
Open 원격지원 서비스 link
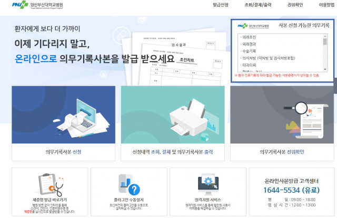point(210,200)
